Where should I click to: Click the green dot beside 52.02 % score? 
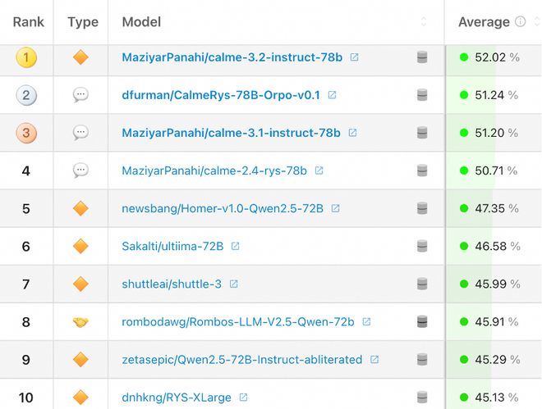(464, 57)
